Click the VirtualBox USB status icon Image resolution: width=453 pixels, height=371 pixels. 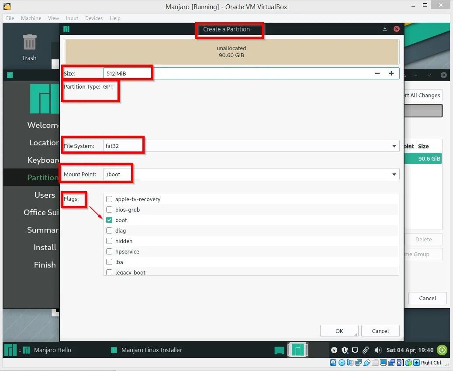367,363
